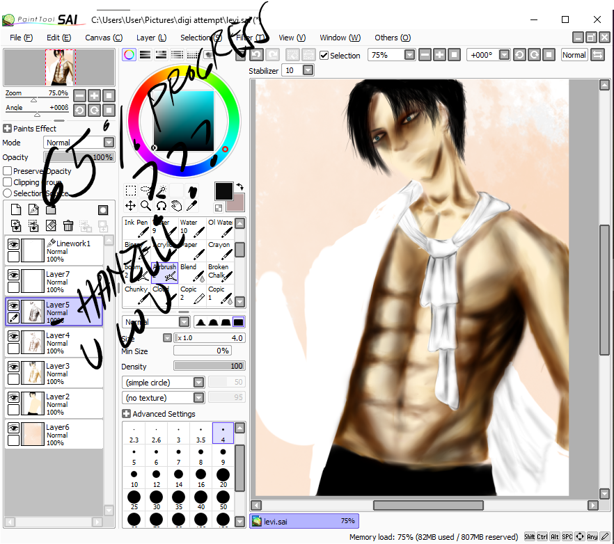Click the undo arrow in the toolbar

point(257,55)
